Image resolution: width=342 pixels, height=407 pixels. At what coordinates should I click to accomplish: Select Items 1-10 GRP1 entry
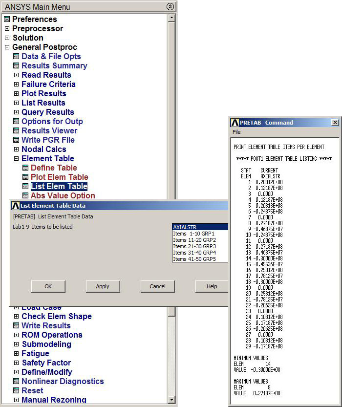pyautogui.click(x=200, y=234)
